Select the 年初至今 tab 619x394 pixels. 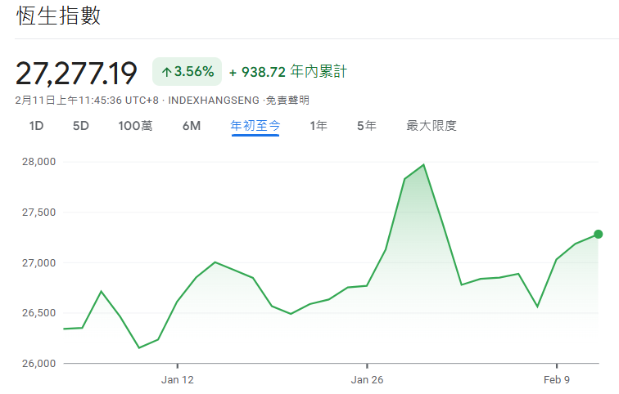pyautogui.click(x=255, y=126)
